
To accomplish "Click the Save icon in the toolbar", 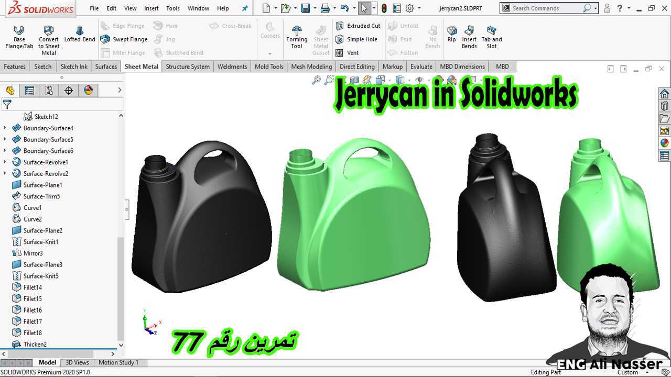I will pyautogui.click(x=305, y=8).
